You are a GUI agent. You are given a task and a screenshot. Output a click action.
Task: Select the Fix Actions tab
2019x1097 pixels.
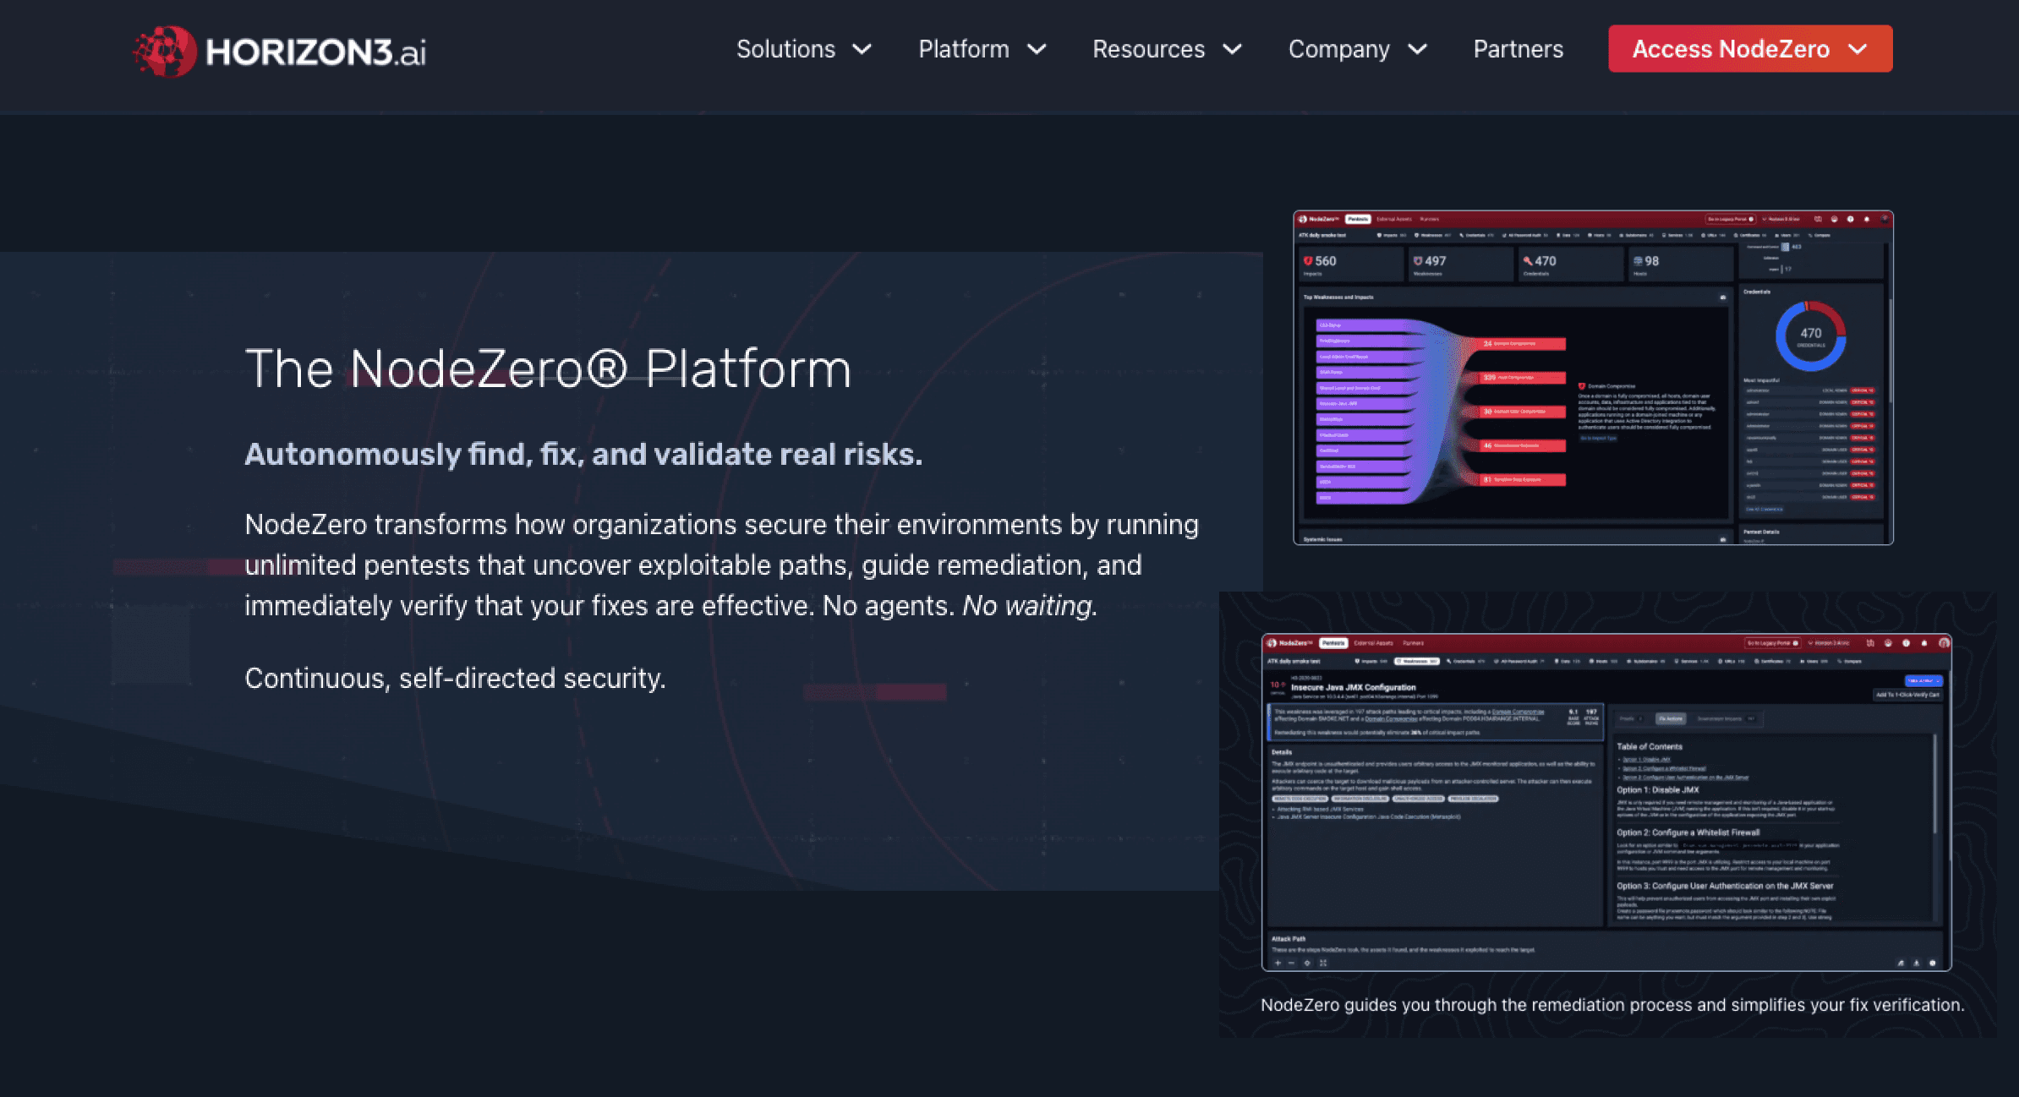point(1670,718)
